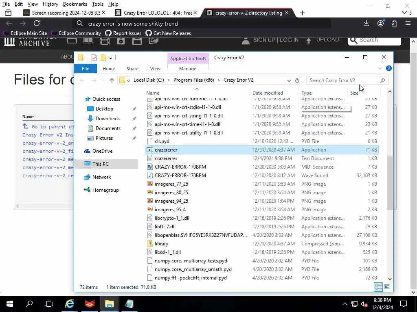Switch to Details view icon
Image resolution: width=417 pixels, height=312 pixels.
click(x=378, y=287)
